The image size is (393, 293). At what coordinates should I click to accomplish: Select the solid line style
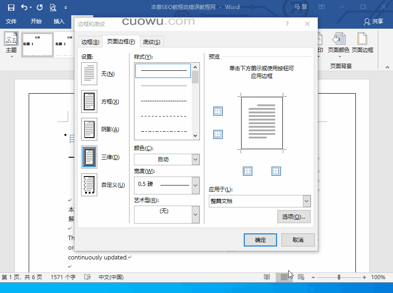[x=163, y=71]
